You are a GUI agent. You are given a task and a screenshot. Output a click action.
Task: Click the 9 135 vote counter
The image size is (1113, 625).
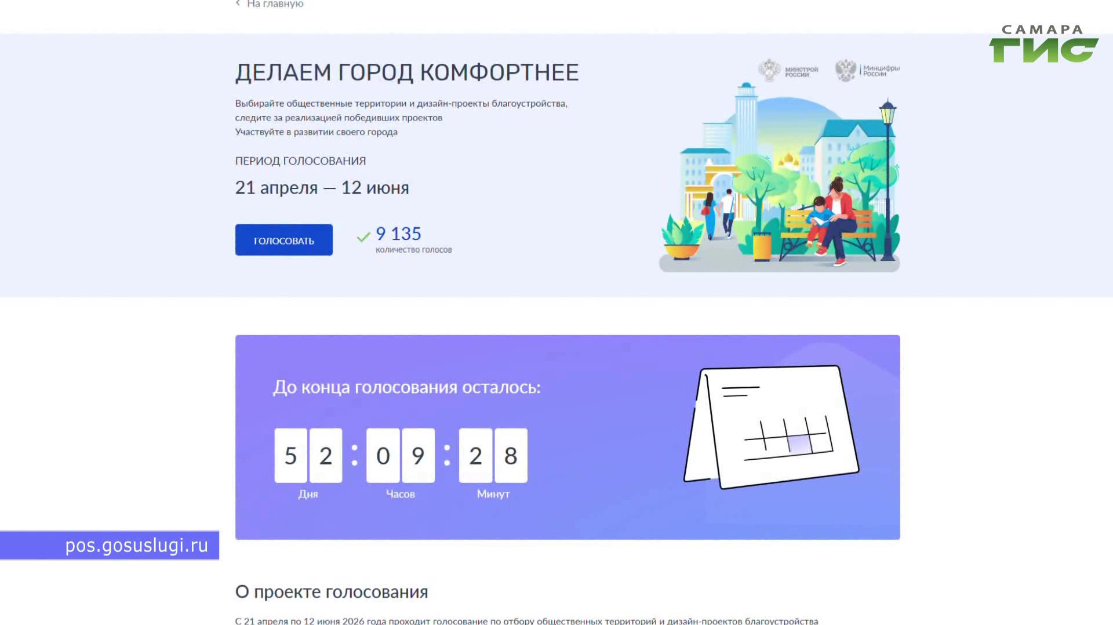tap(398, 234)
